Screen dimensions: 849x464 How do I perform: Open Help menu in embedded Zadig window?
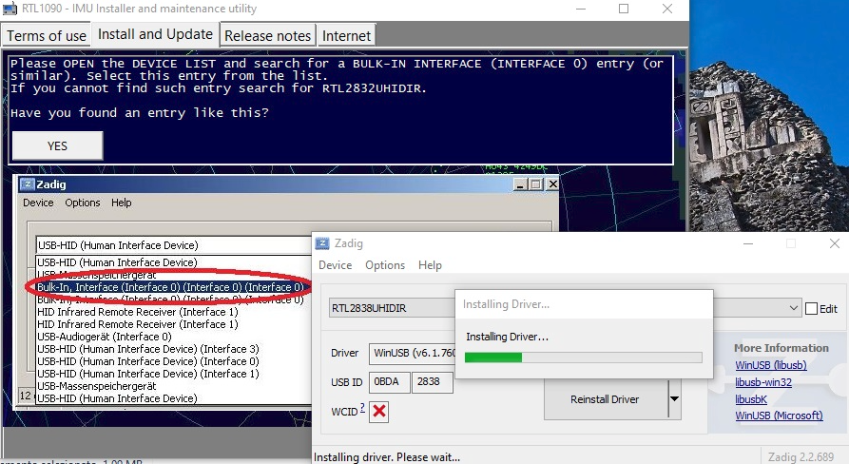[122, 203]
